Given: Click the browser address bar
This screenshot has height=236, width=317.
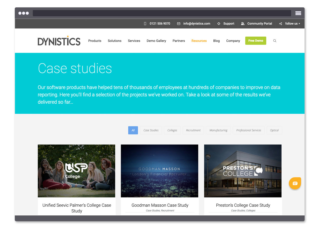Looking at the screenshot, I should pyautogui.click(x=162, y=13).
